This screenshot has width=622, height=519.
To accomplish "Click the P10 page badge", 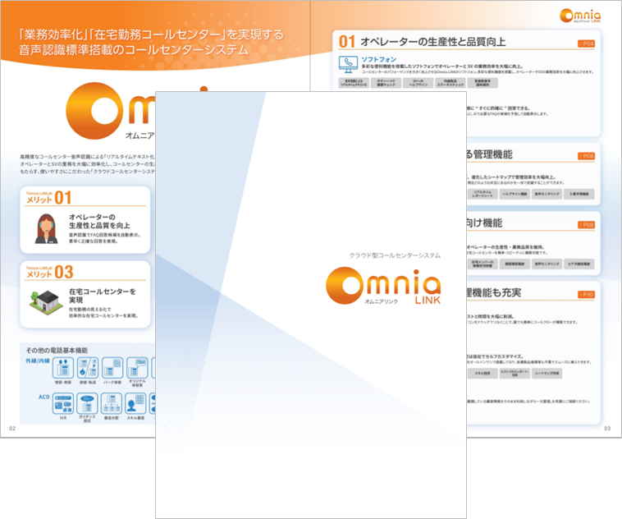I will [586, 295].
